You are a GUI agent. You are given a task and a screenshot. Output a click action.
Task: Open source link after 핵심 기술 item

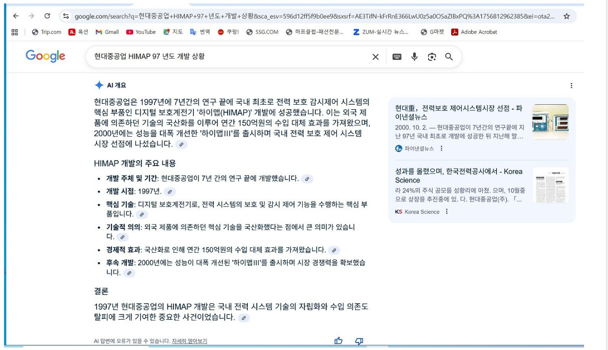pos(142,214)
